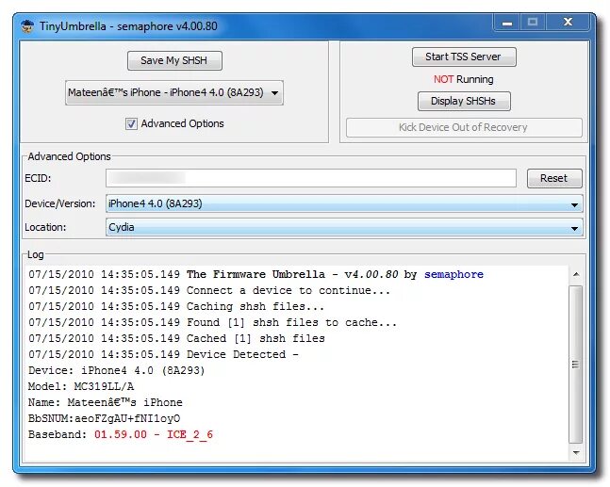Expand the Location dropdown showing Cydia
Viewport: 610px width, 487px height.
click(x=344, y=227)
